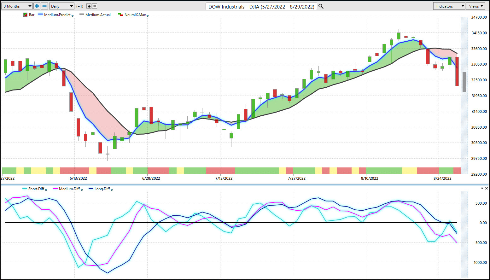Click the 33600.00 price axis label
Image resolution: width=490 pixels, height=280 pixels.
click(x=479, y=49)
